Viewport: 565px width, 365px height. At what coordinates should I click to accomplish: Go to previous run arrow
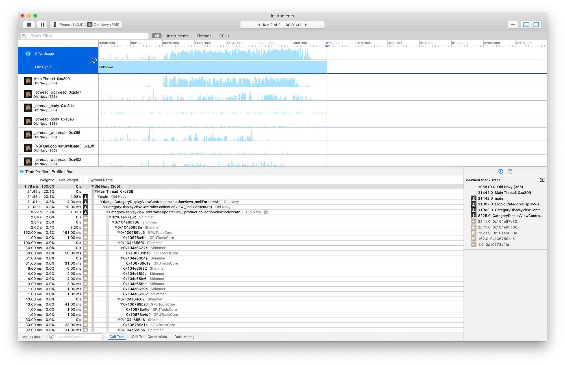coord(259,25)
